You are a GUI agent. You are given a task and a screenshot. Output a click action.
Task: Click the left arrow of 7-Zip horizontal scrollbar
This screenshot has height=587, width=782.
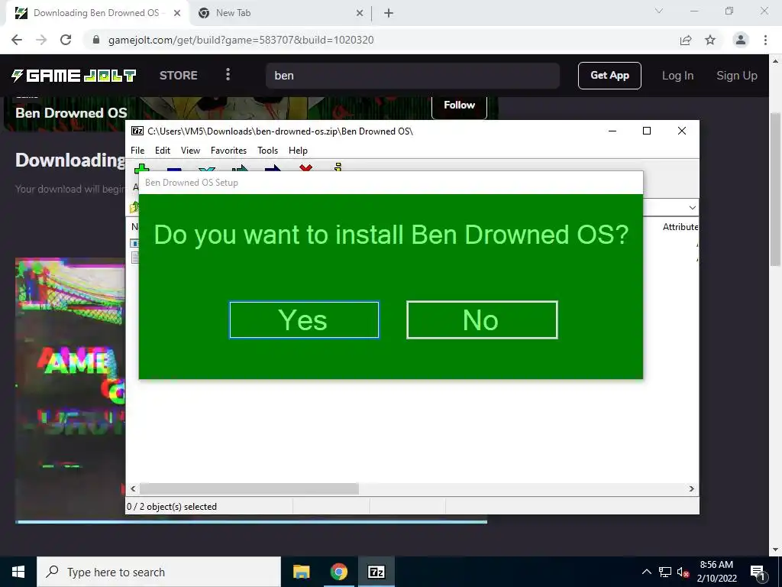133,488
